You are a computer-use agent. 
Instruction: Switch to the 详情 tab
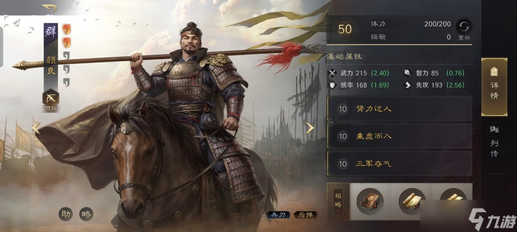[x=494, y=87]
